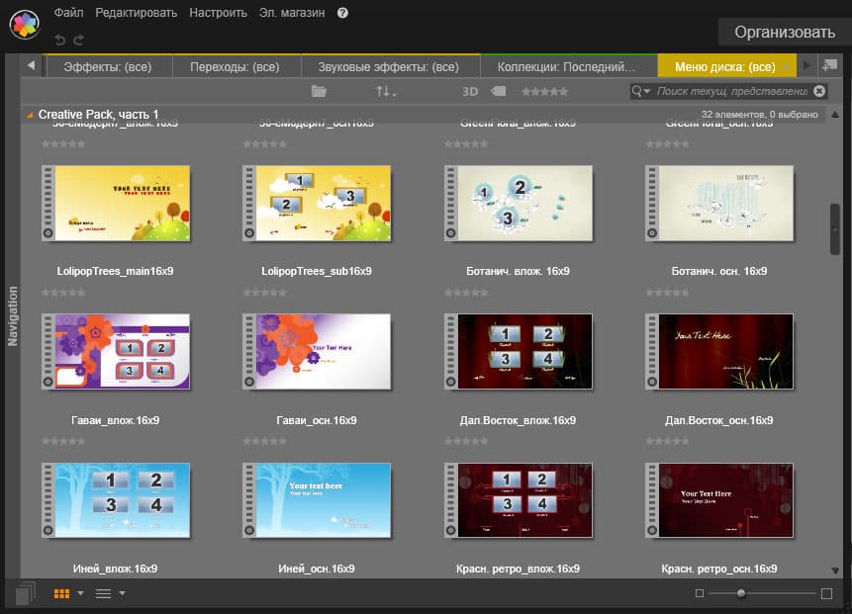This screenshot has width=852, height=614.
Task: Click the tag icon beside 3D
Action: tap(498, 91)
